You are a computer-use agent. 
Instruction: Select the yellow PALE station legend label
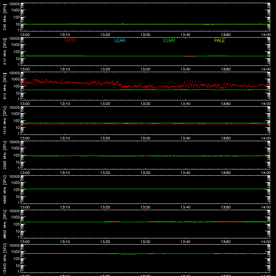[x=219, y=40]
